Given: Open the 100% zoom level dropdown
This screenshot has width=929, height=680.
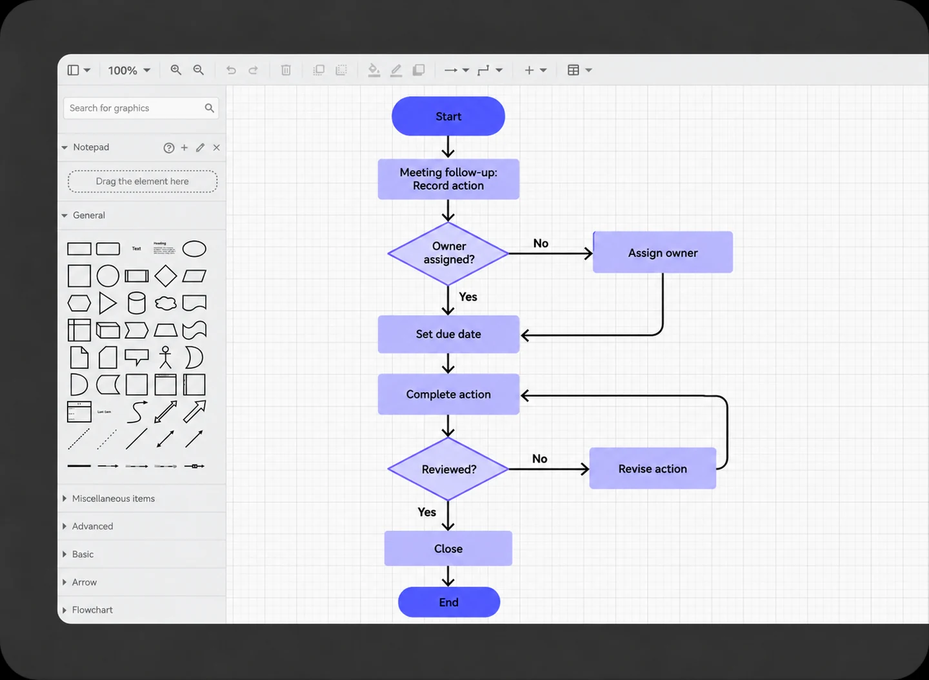Looking at the screenshot, I should [129, 70].
